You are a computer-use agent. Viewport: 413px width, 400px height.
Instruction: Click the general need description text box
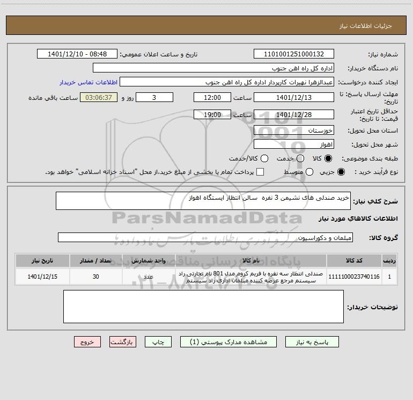coord(203,201)
